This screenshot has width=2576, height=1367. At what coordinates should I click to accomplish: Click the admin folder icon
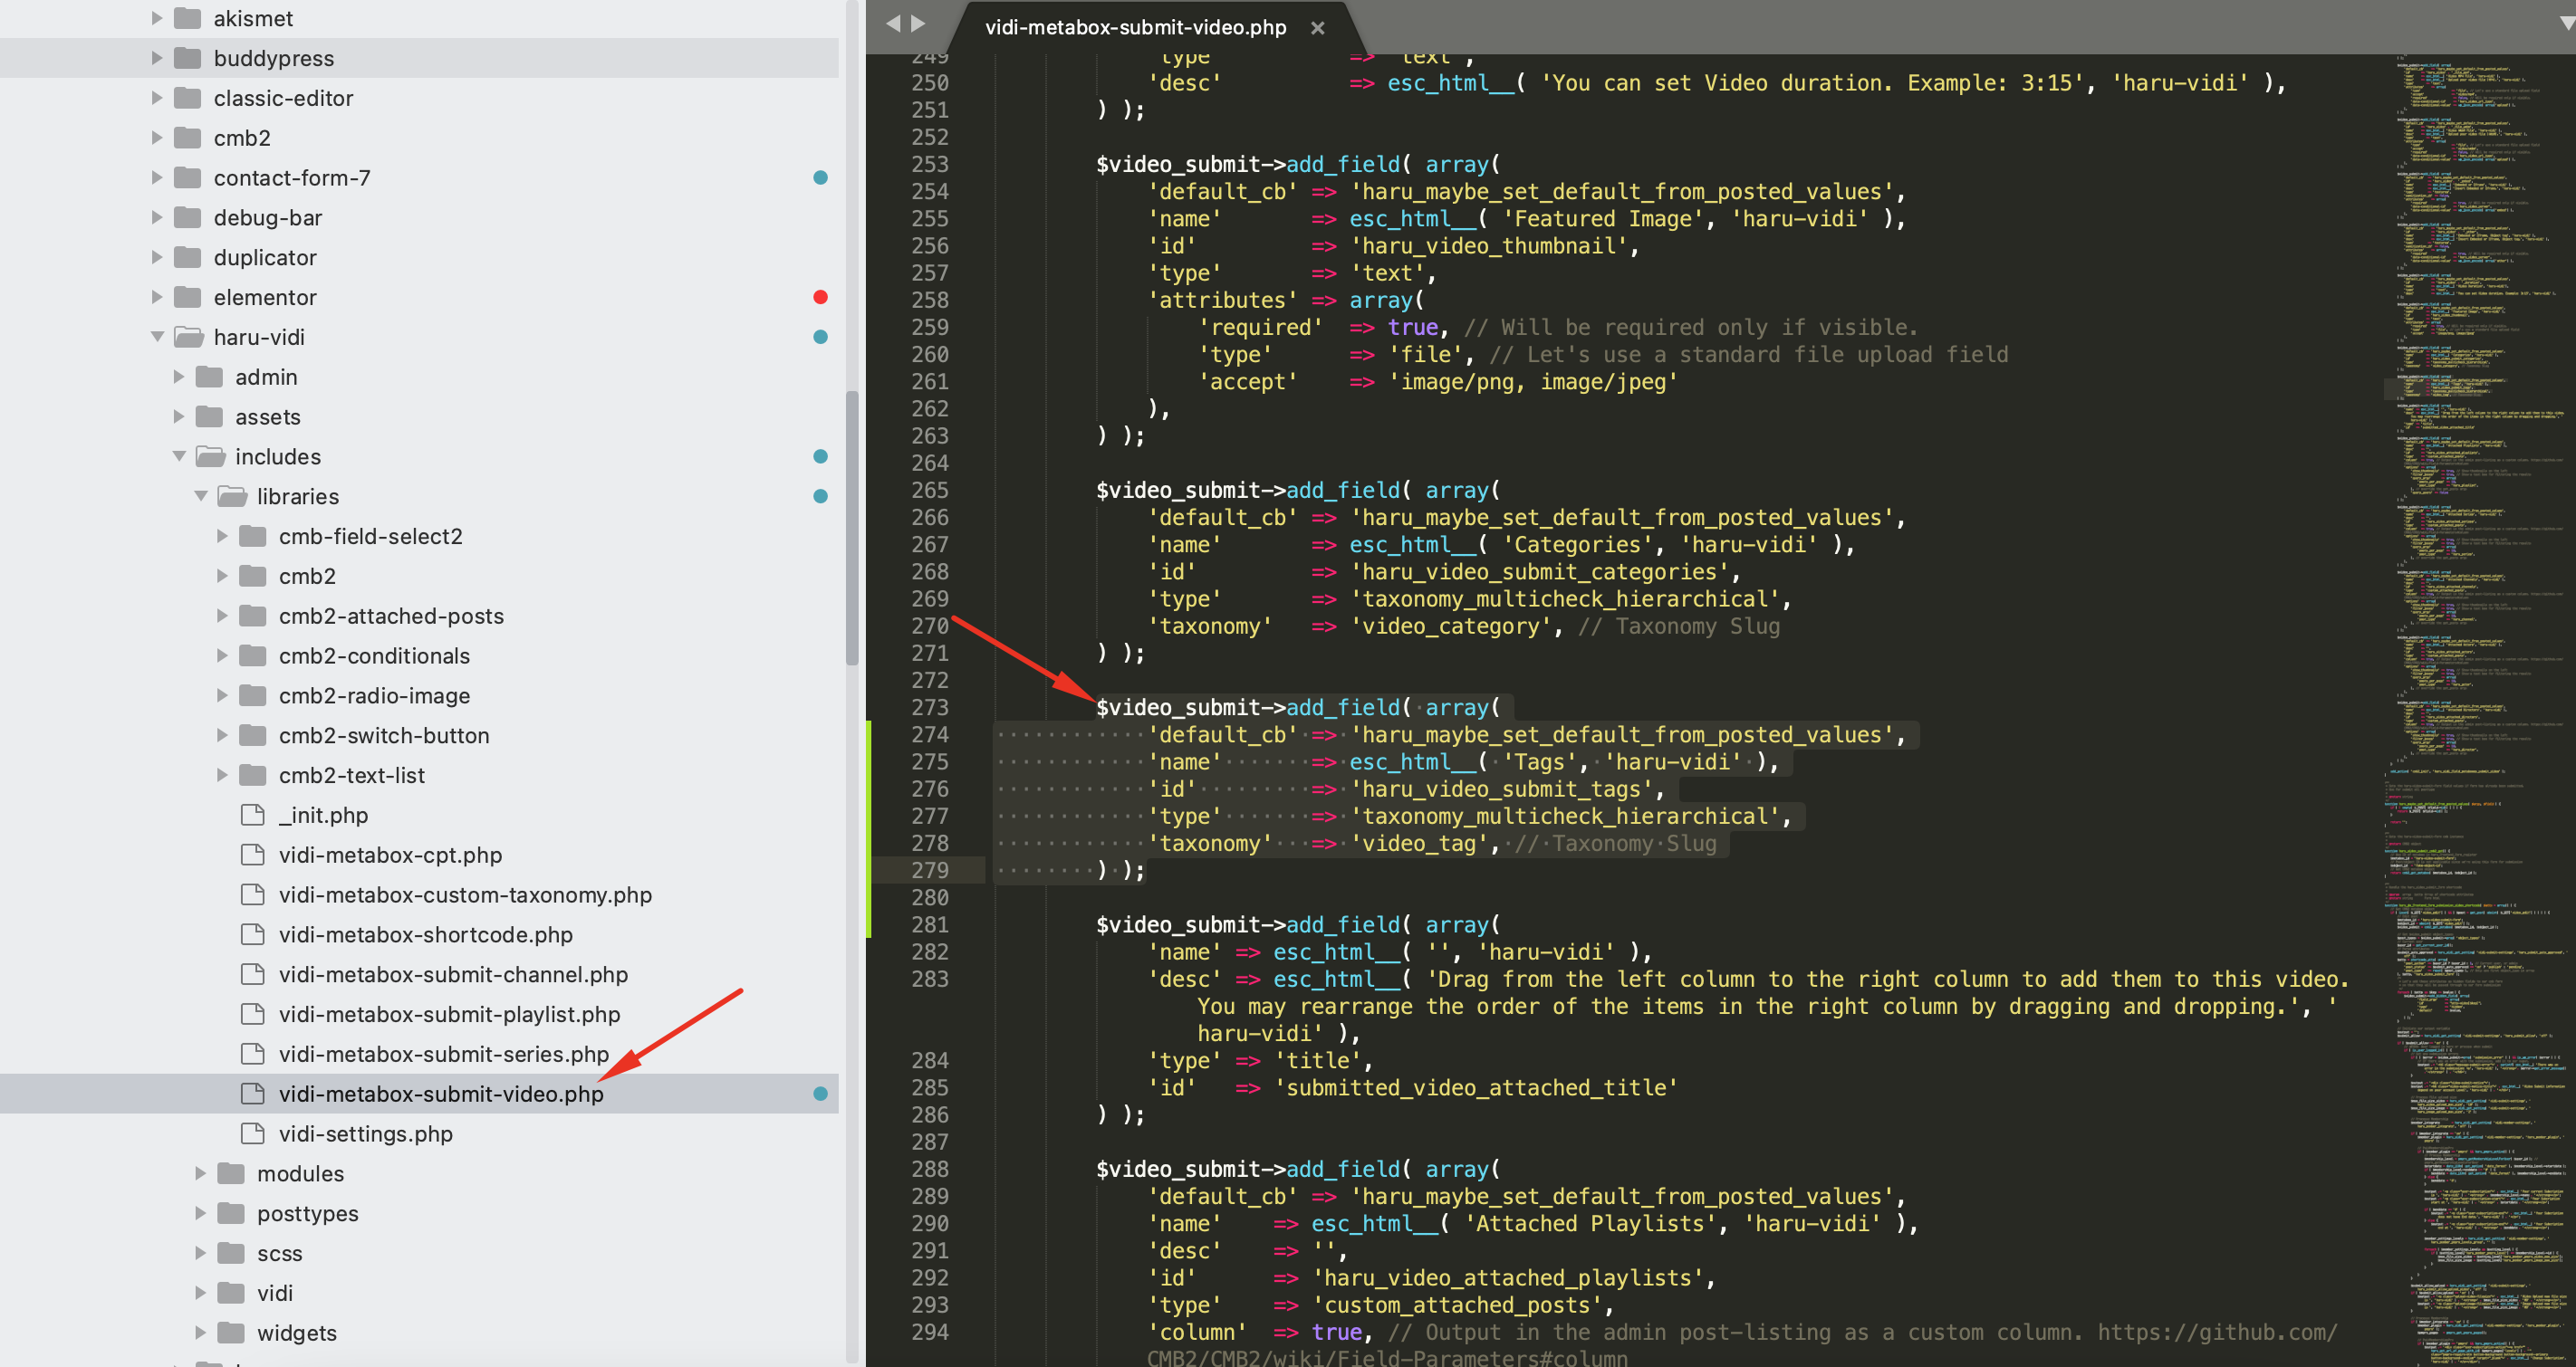[209, 377]
